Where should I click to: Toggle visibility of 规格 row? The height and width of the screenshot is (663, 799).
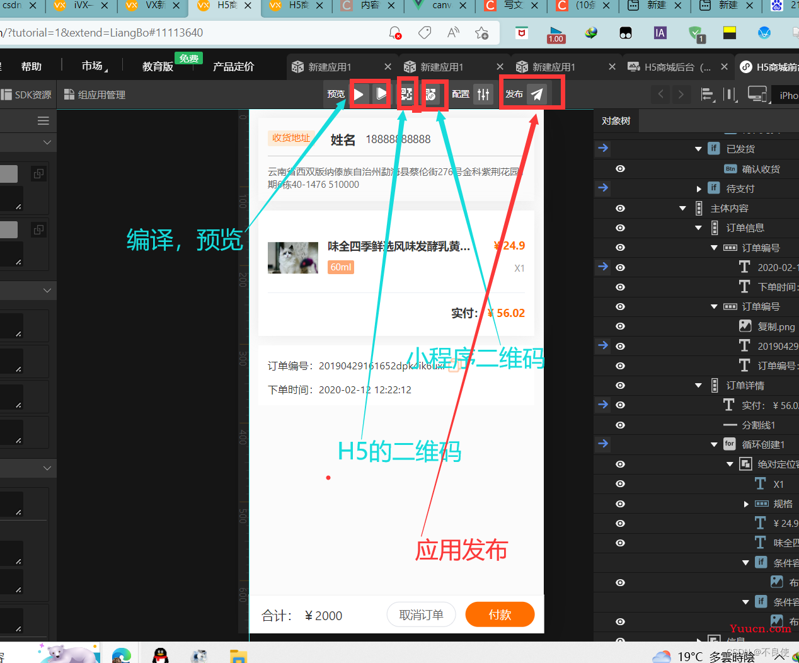tap(620, 504)
